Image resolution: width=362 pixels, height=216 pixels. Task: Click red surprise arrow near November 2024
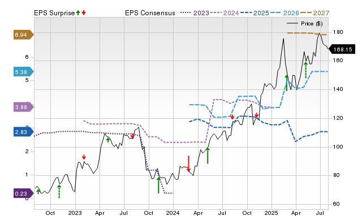click(256, 115)
